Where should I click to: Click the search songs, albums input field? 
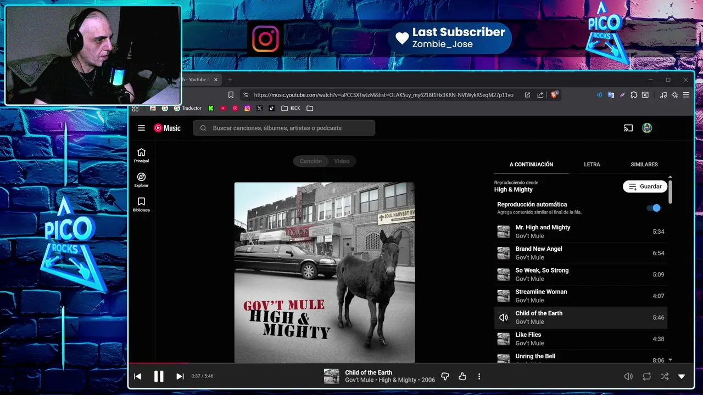coord(284,128)
